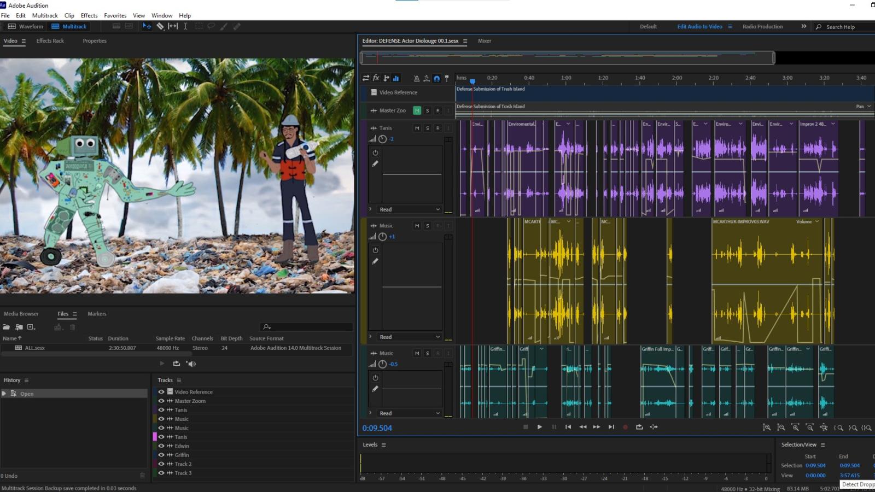Mute the yellow Music track

(x=417, y=225)
